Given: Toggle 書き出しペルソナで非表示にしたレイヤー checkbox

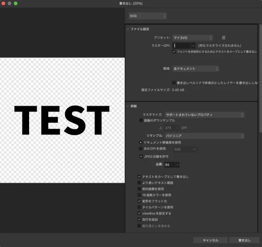Looking at the screenshot, I should tap(174, 83).
